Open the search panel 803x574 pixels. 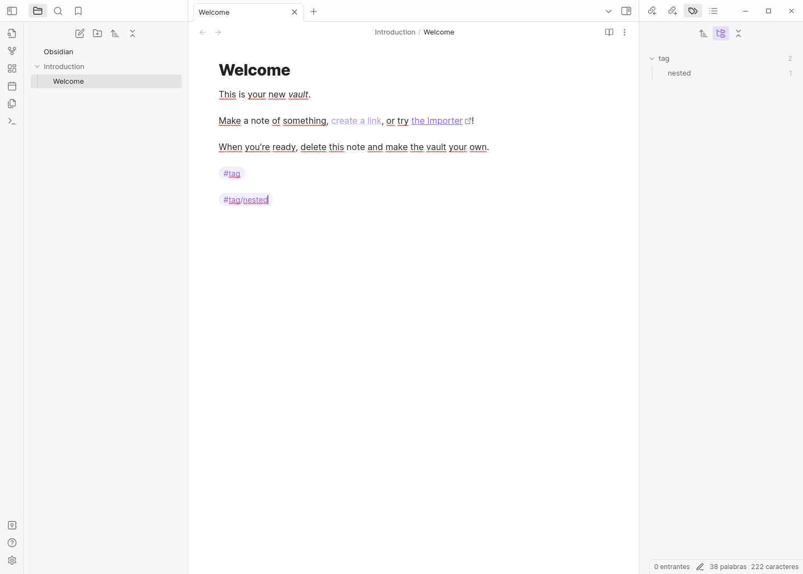(x=58, y=11)
